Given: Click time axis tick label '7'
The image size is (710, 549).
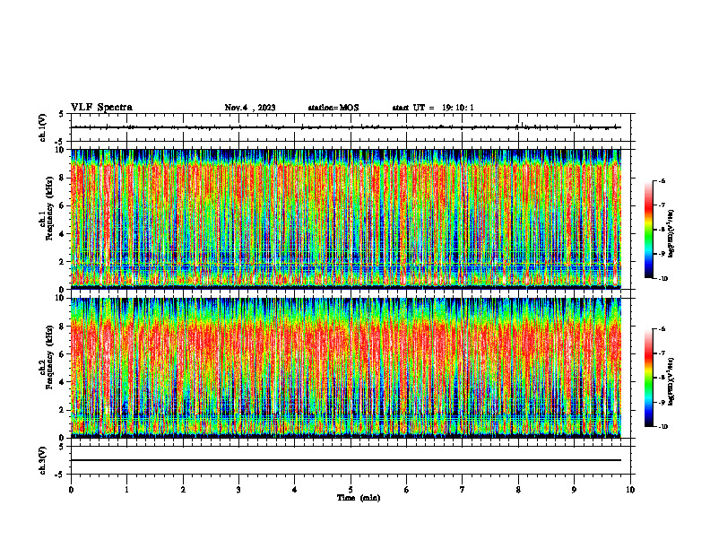Looking at the screenshot, I should tap(463, 490).
